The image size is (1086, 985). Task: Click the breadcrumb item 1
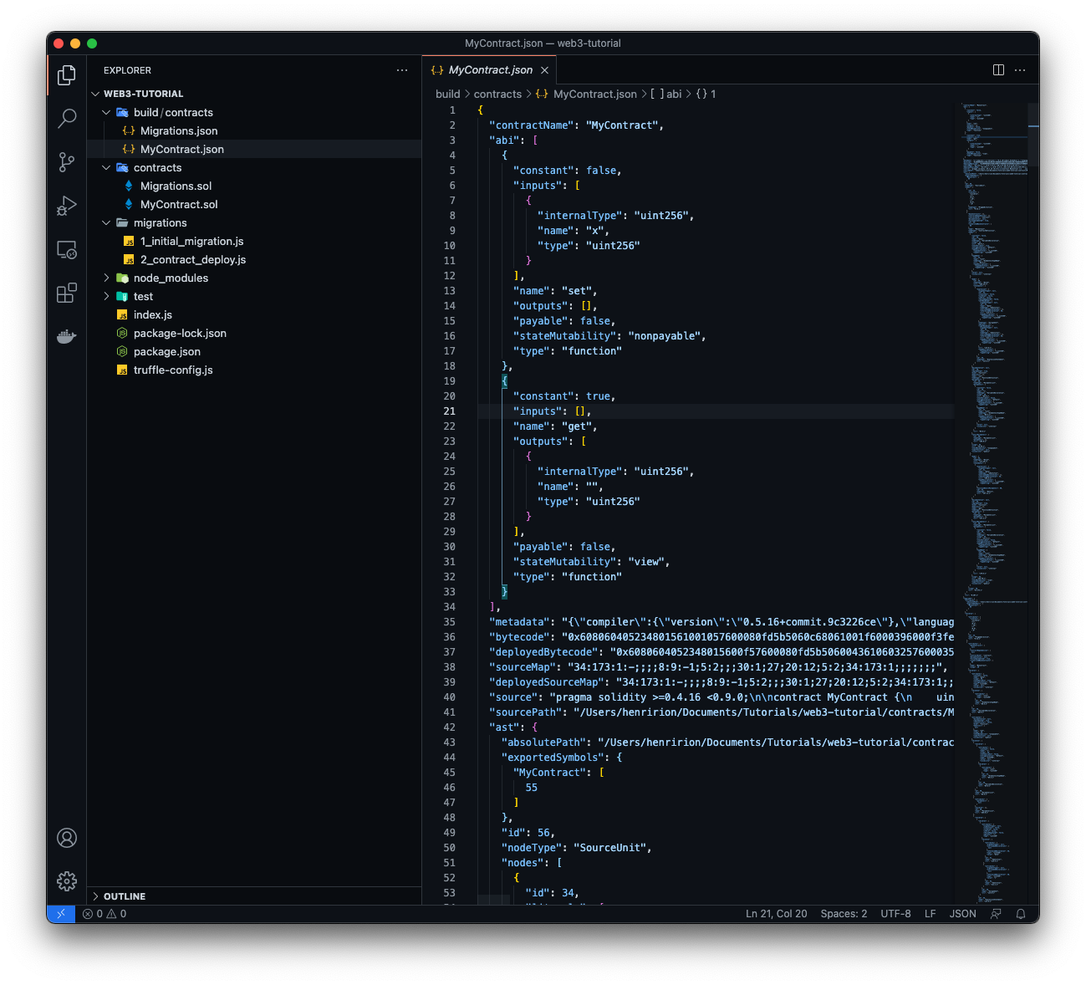tap(706, 94)
